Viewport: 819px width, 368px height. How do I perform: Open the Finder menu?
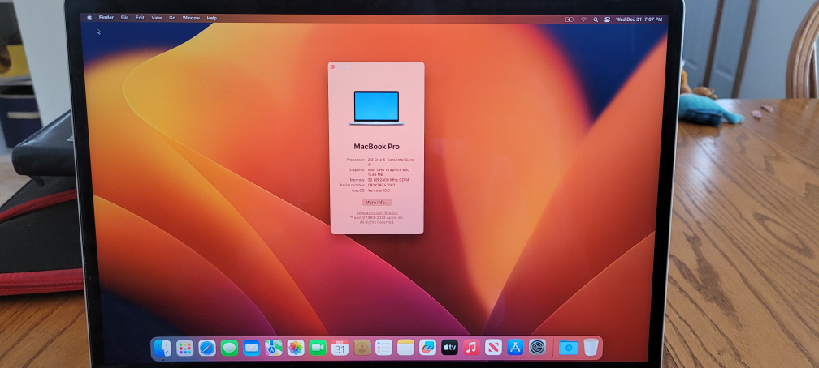click(x=106, y=18)
